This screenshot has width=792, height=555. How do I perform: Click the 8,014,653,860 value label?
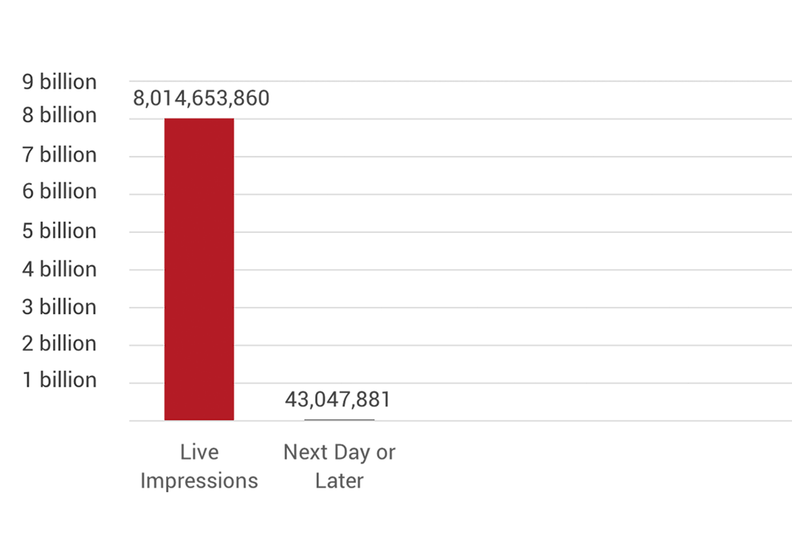click(x=201, y=98)
